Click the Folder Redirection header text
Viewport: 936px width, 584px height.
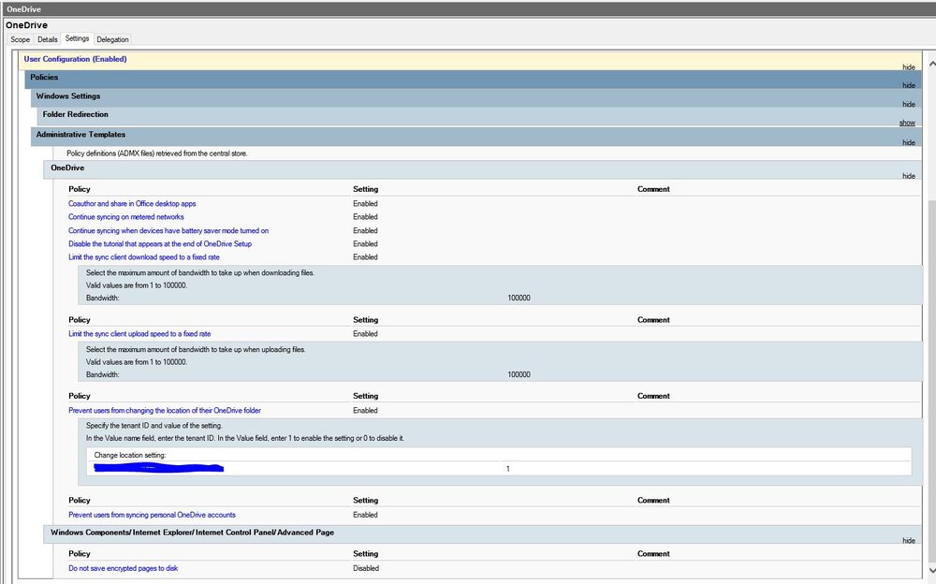[75, 114]
